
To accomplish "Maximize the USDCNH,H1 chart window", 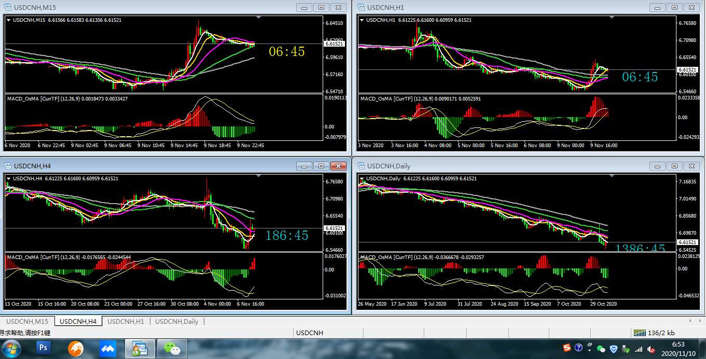I will coord(674,7).
